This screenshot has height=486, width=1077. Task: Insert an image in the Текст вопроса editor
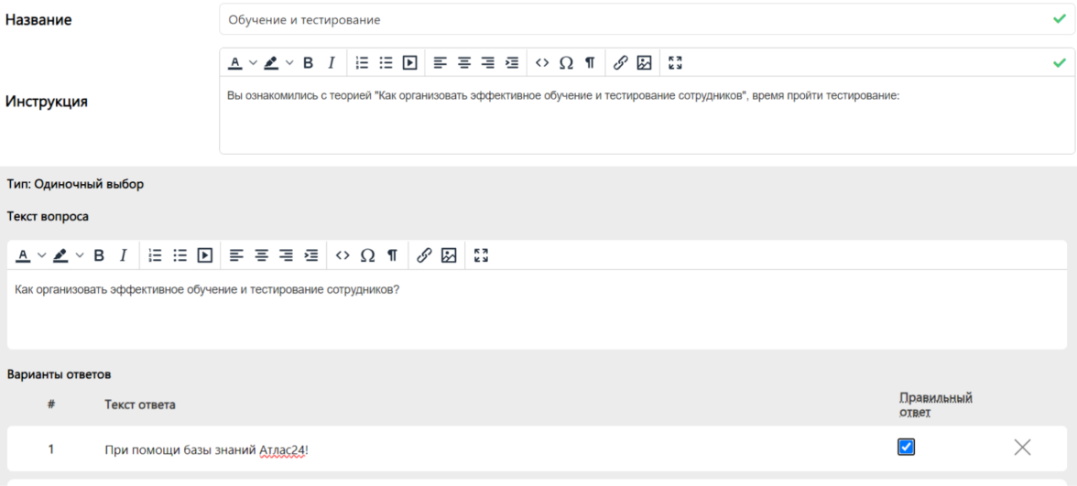coord(448,255)
